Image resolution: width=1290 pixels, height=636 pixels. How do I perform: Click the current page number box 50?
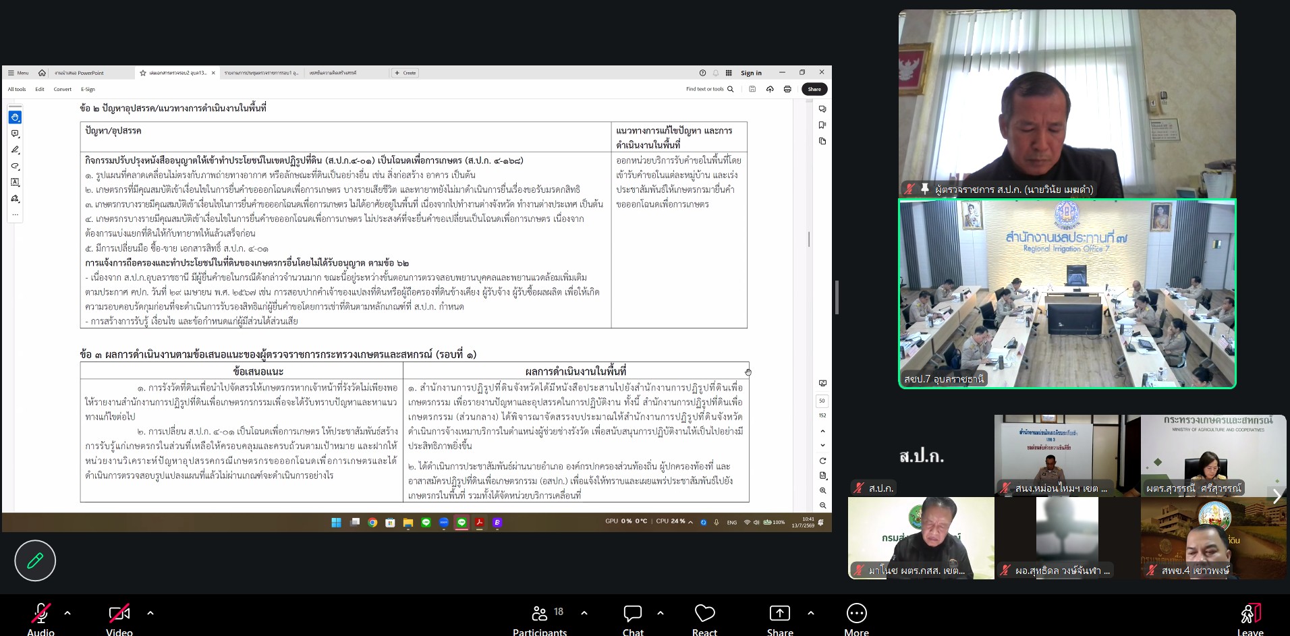click(822, 401)
